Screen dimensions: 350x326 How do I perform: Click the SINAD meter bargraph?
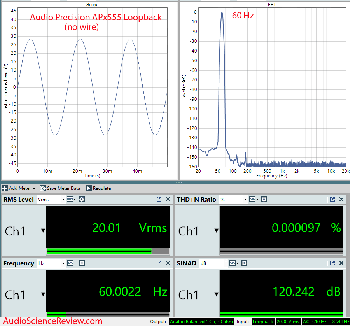pos(281,314)
